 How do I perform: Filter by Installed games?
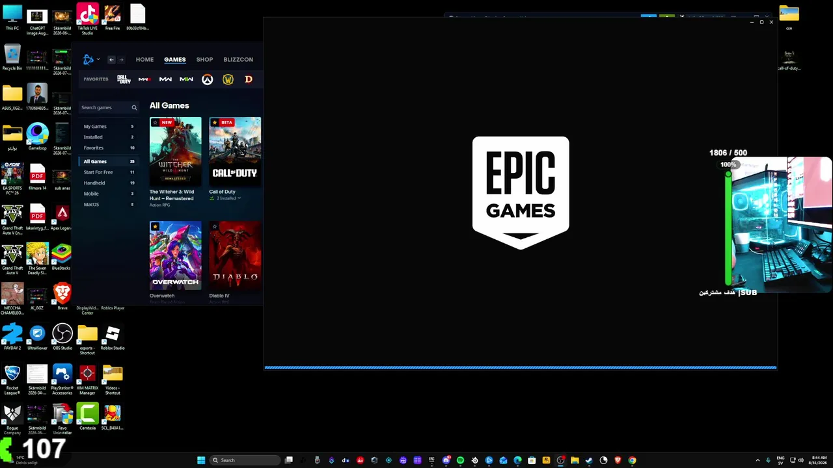coord(108,137)
